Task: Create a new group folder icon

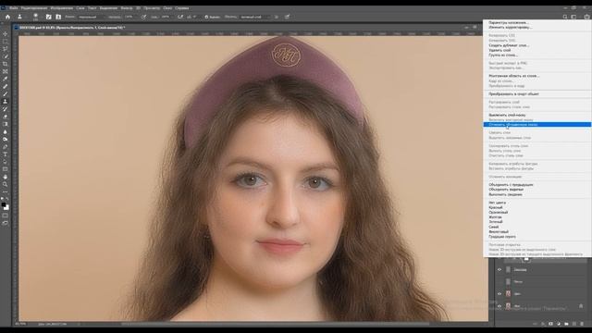Action: coord(566,324)
